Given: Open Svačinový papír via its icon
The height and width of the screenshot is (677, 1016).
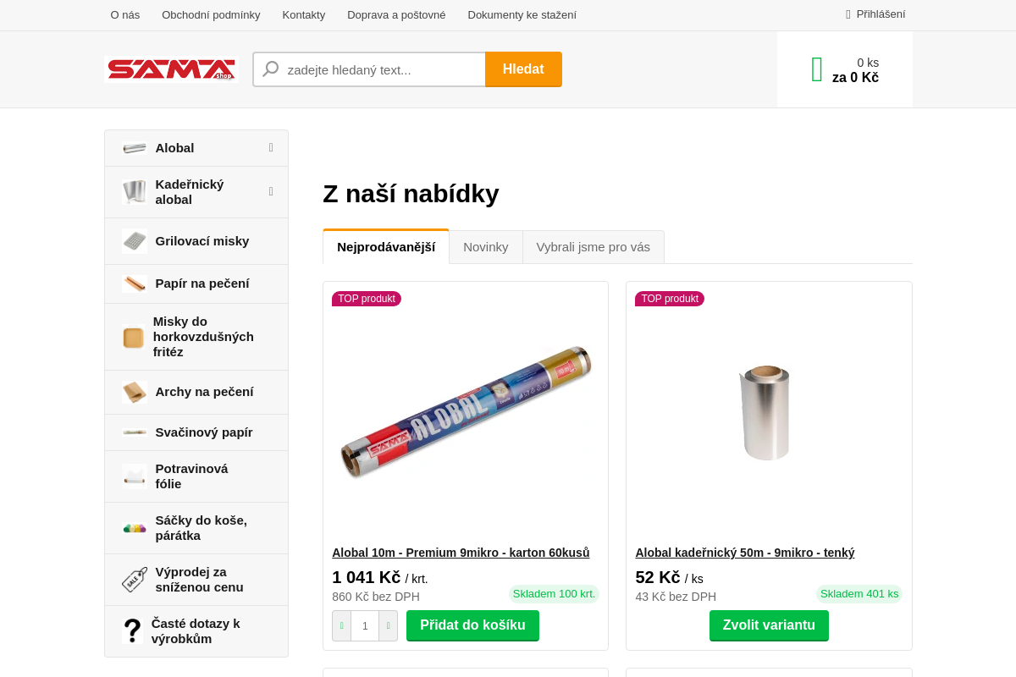Looking at the screenshot, I should pyautogui.click(x=134, y=432).
